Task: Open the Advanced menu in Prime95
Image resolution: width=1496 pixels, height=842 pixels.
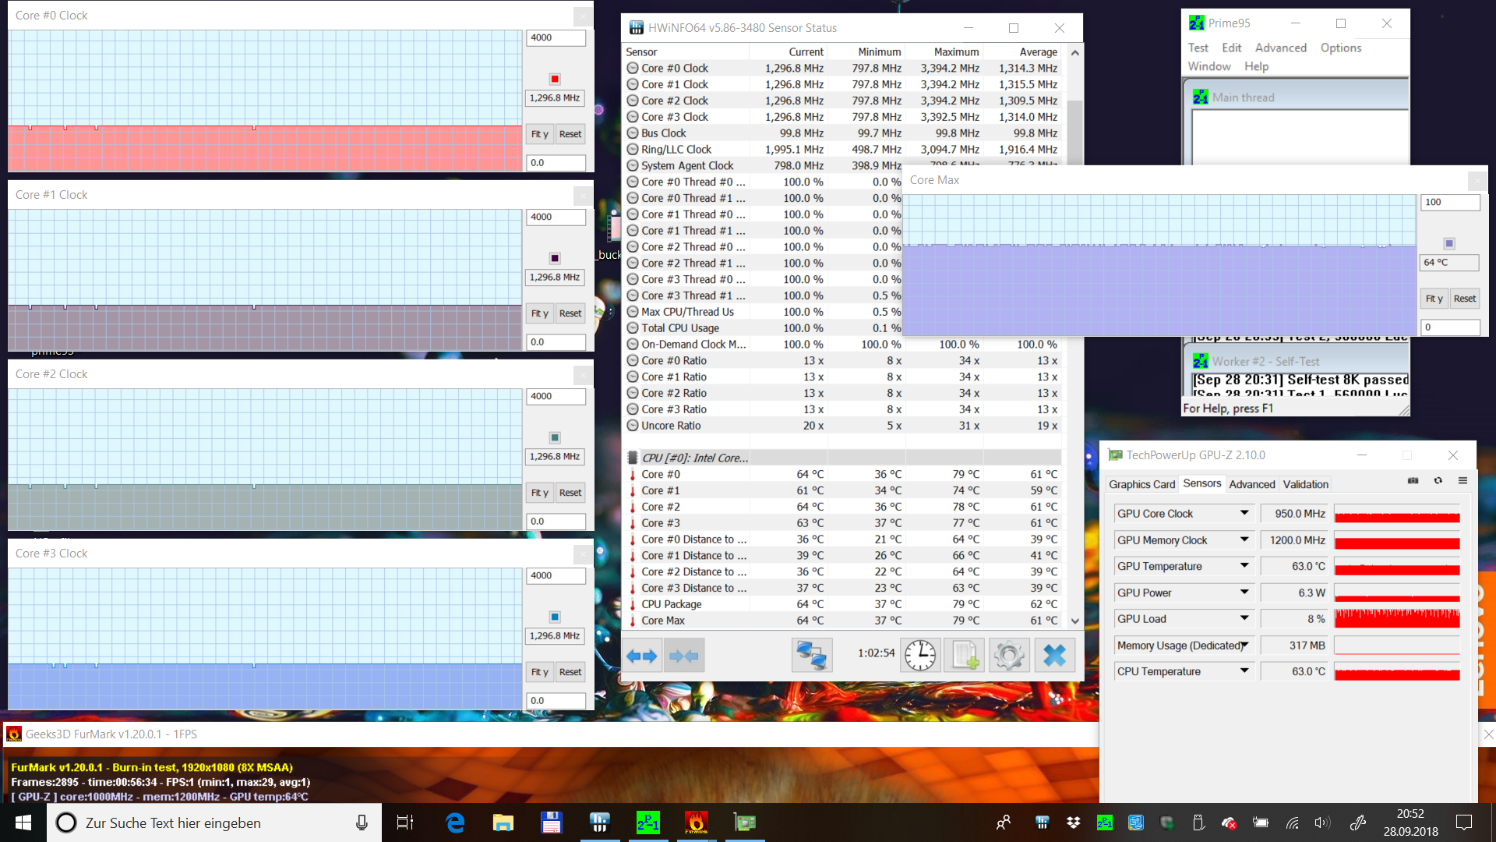Action: tap(1280, 48)
